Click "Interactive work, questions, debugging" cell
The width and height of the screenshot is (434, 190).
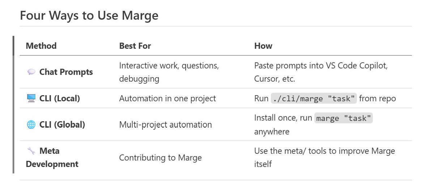pos(169,72)
